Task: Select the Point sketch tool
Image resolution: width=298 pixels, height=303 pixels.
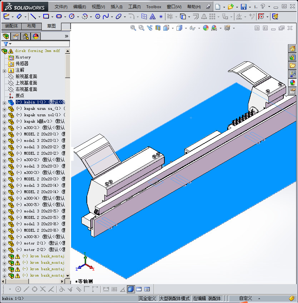Action: pyautogui.click(x=161, y=17)
